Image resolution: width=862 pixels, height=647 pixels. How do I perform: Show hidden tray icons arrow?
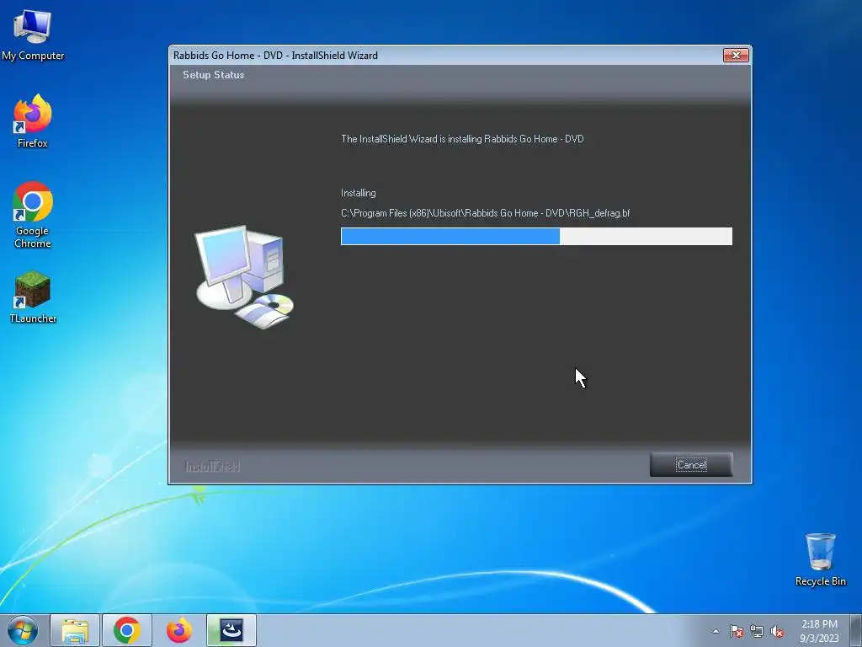pyautogui.click(x=716, y=631)
